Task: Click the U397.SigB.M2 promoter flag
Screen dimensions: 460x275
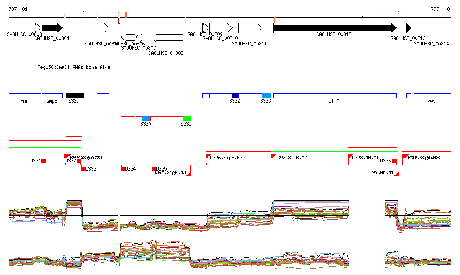Action: (x=273, y=159)
